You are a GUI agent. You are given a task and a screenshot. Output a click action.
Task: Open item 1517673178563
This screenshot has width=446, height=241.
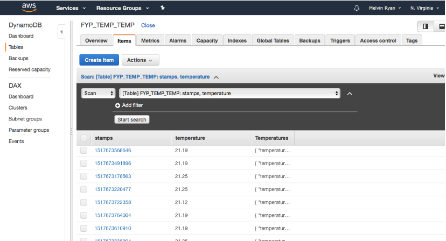(113, 176)
